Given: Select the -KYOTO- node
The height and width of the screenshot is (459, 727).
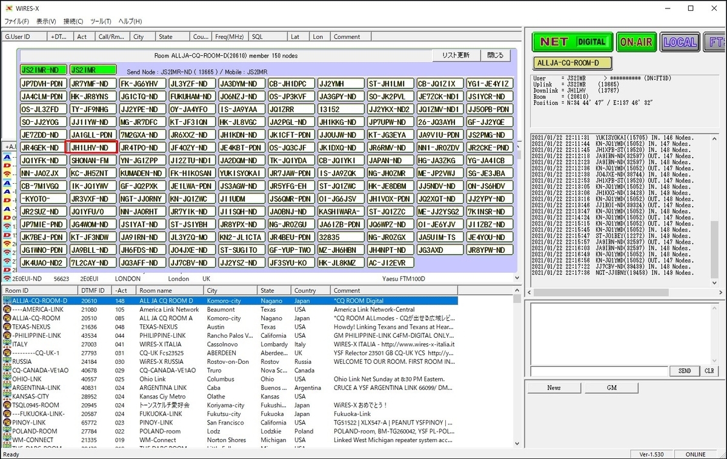Looking at the screenshot, I should click(x=43, y=199).
